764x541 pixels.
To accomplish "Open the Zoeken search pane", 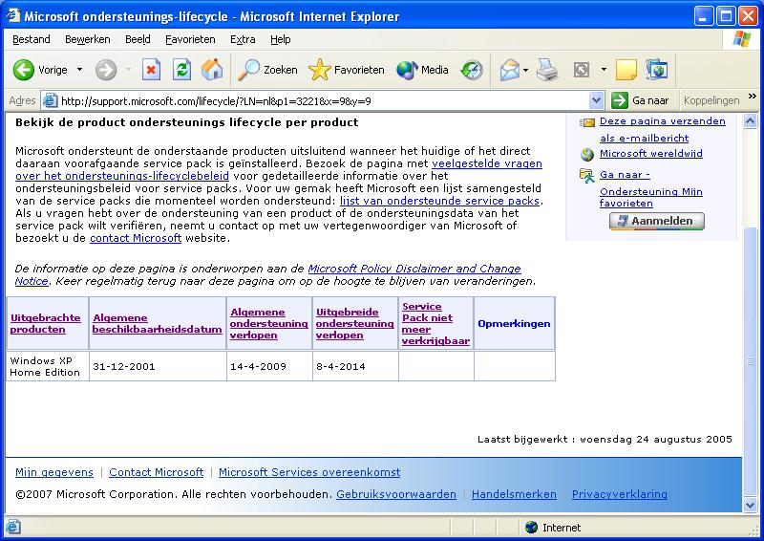I will click(267, 70).
